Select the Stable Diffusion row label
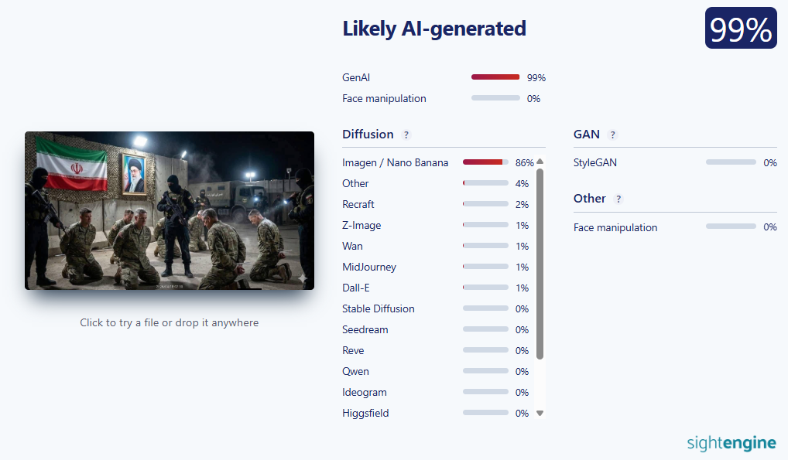Viewport: 788px width, 460px height. 379,308
